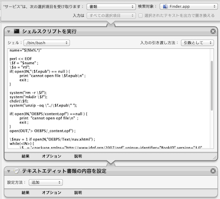Toggle 選択されたテキストを出力で置き換える checkbox
This screenshot has width=220, height=199.
140,15
